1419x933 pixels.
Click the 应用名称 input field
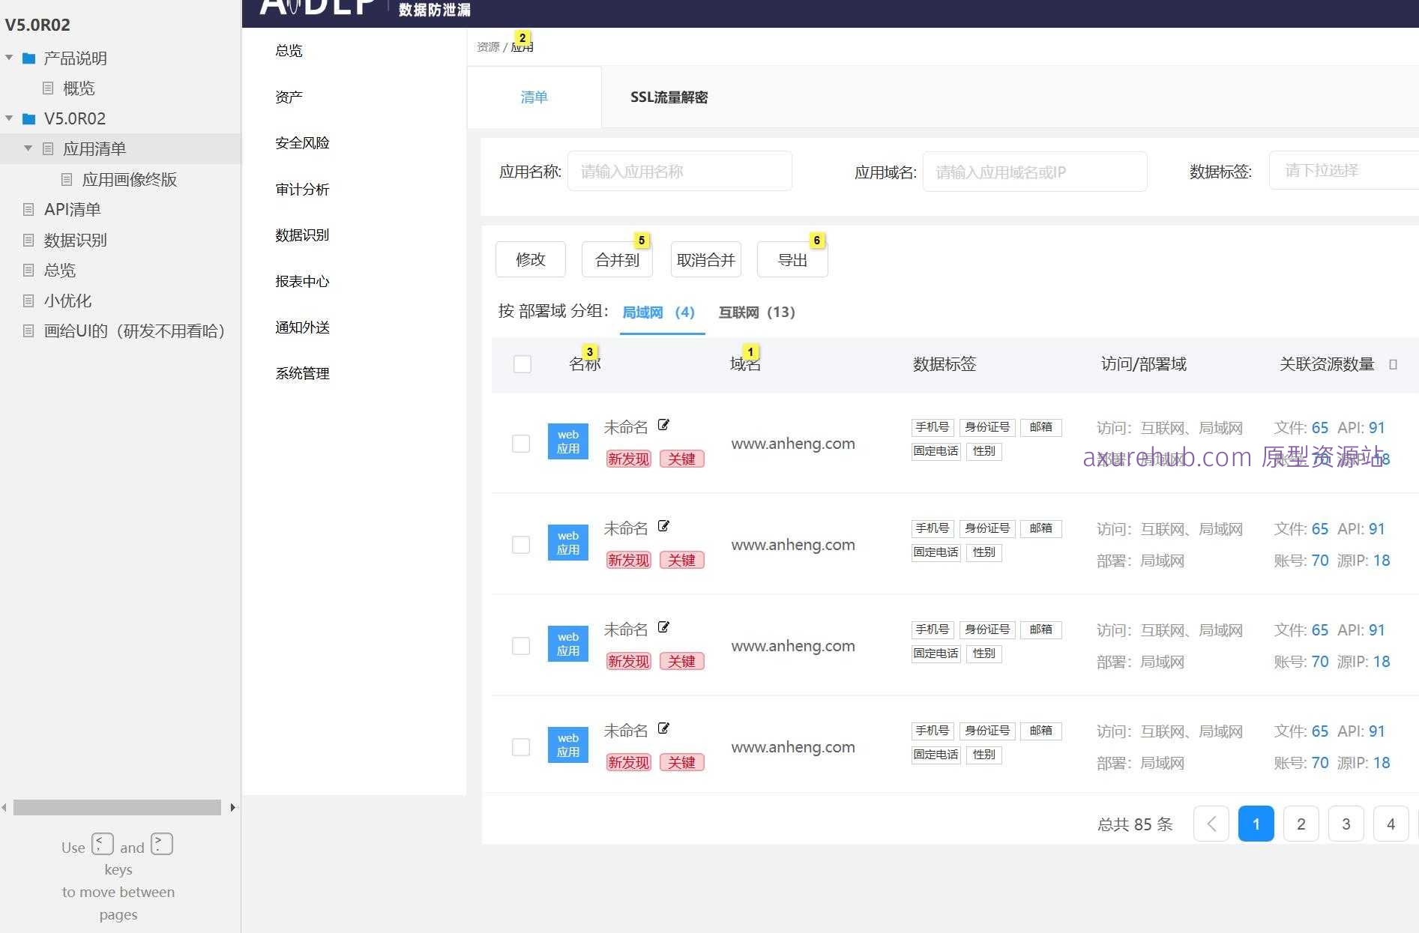click(680, 171)
